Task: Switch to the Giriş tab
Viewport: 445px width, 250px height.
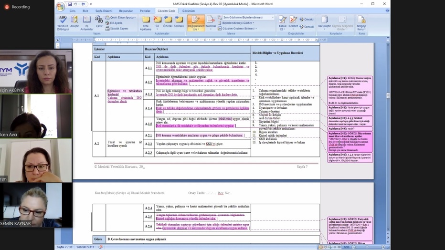Action: (x=73, y=11)
